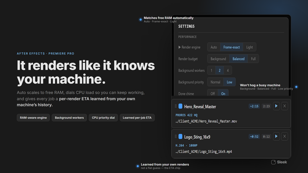
Task: Click the Hero_Reveal_Master.mov output path
Action: tap(206, 122)
